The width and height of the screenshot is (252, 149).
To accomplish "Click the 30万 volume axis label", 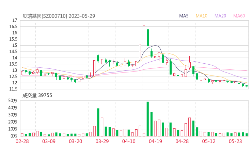I will pyautogui.click(x=13, y=115).
